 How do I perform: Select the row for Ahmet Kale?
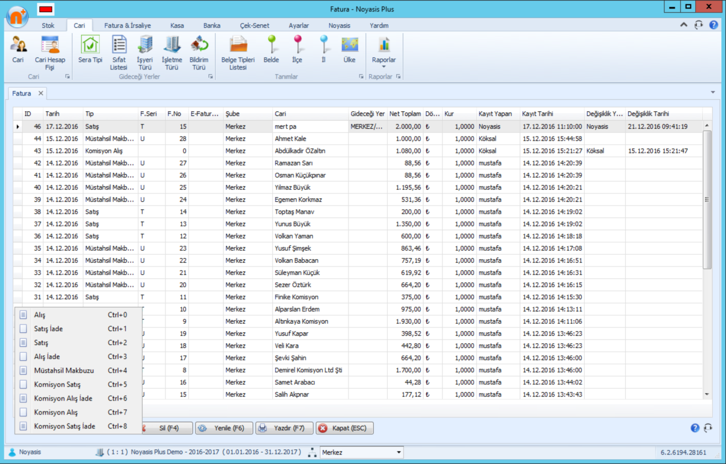click(358, 138)
